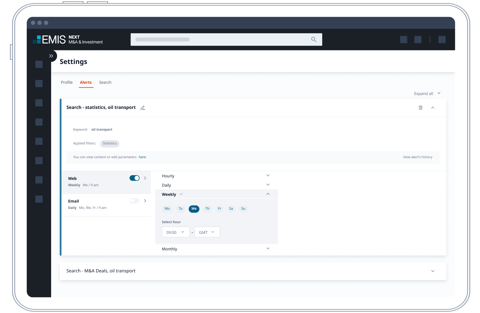This screenshot has height=313, width=480.
Task: Switch to the Search tab
Action: point(105,82)
